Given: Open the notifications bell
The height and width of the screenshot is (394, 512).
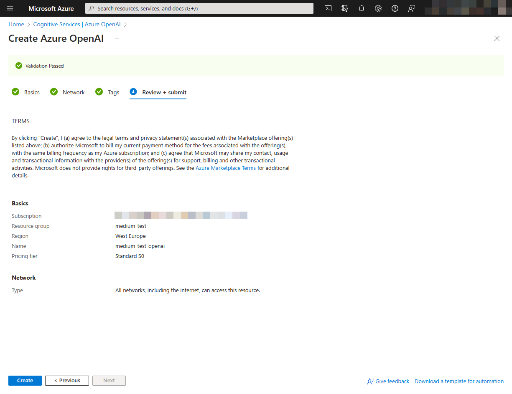Looking at the screenshot, I should pos(362,8).
